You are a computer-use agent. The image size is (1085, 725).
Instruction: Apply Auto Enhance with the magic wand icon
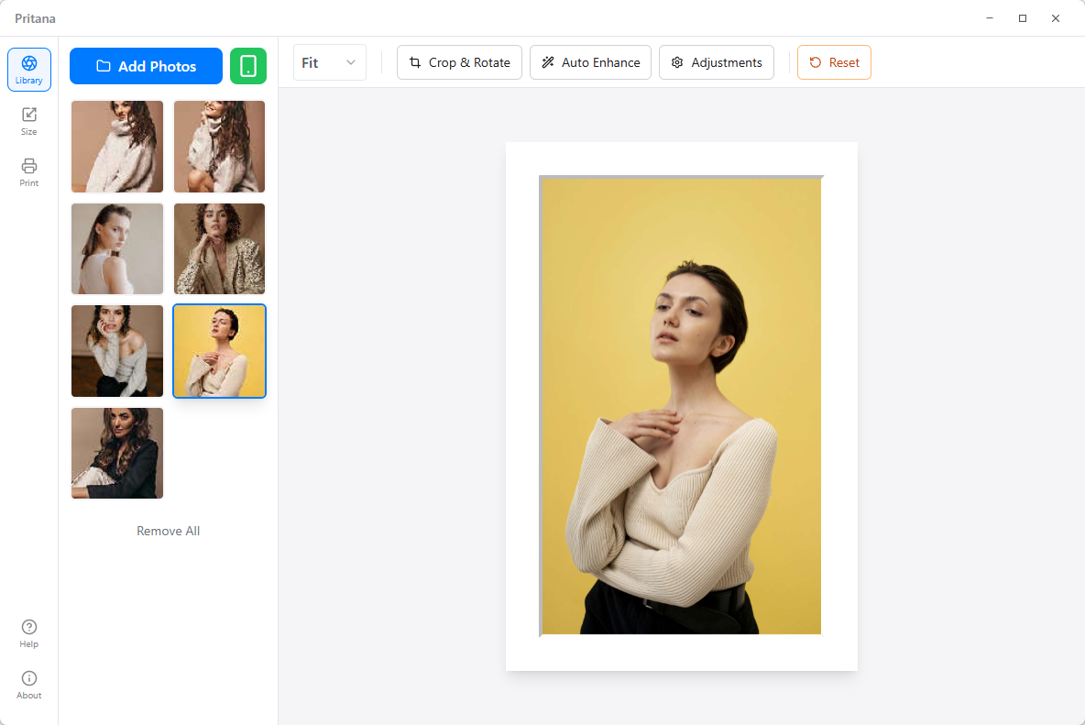pos(547,62)
